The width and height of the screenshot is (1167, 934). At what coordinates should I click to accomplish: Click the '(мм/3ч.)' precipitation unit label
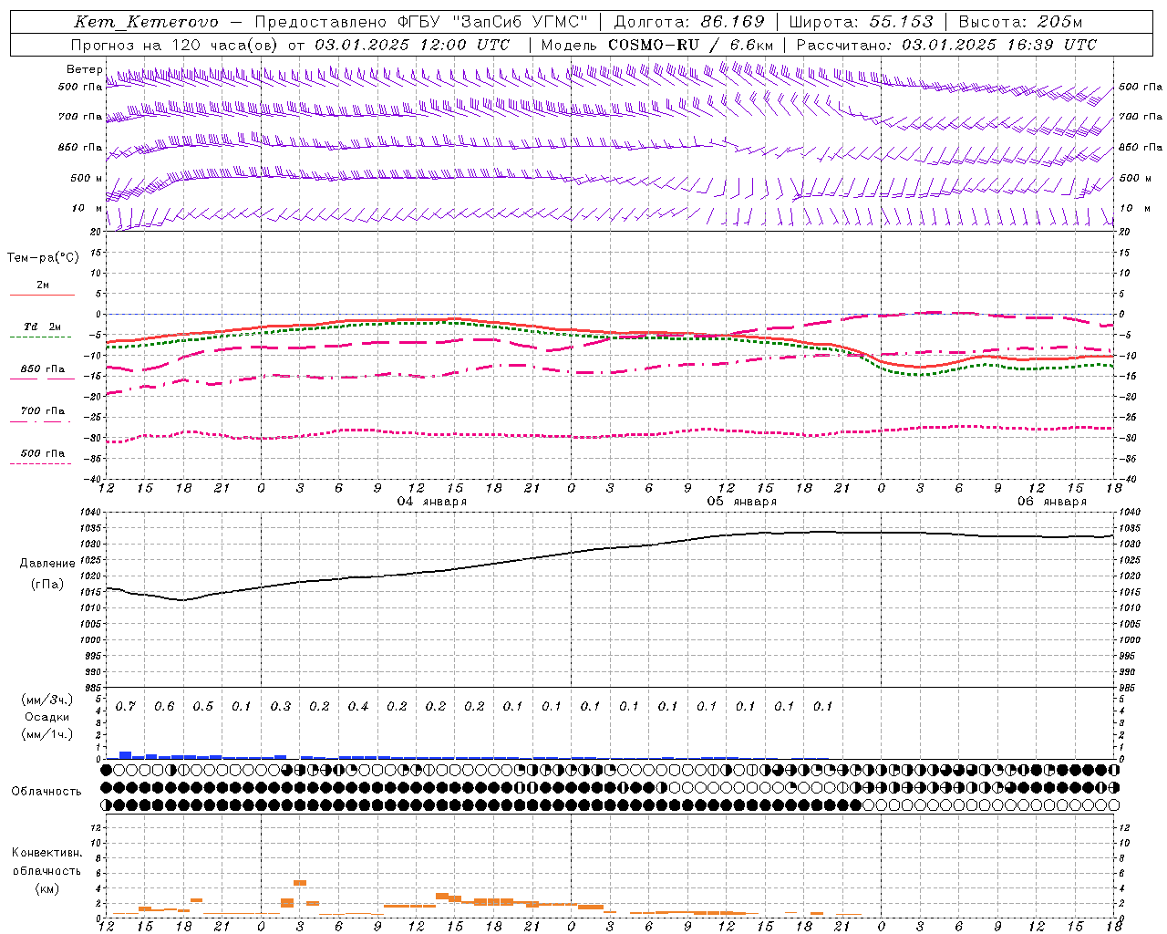point(47,700)
